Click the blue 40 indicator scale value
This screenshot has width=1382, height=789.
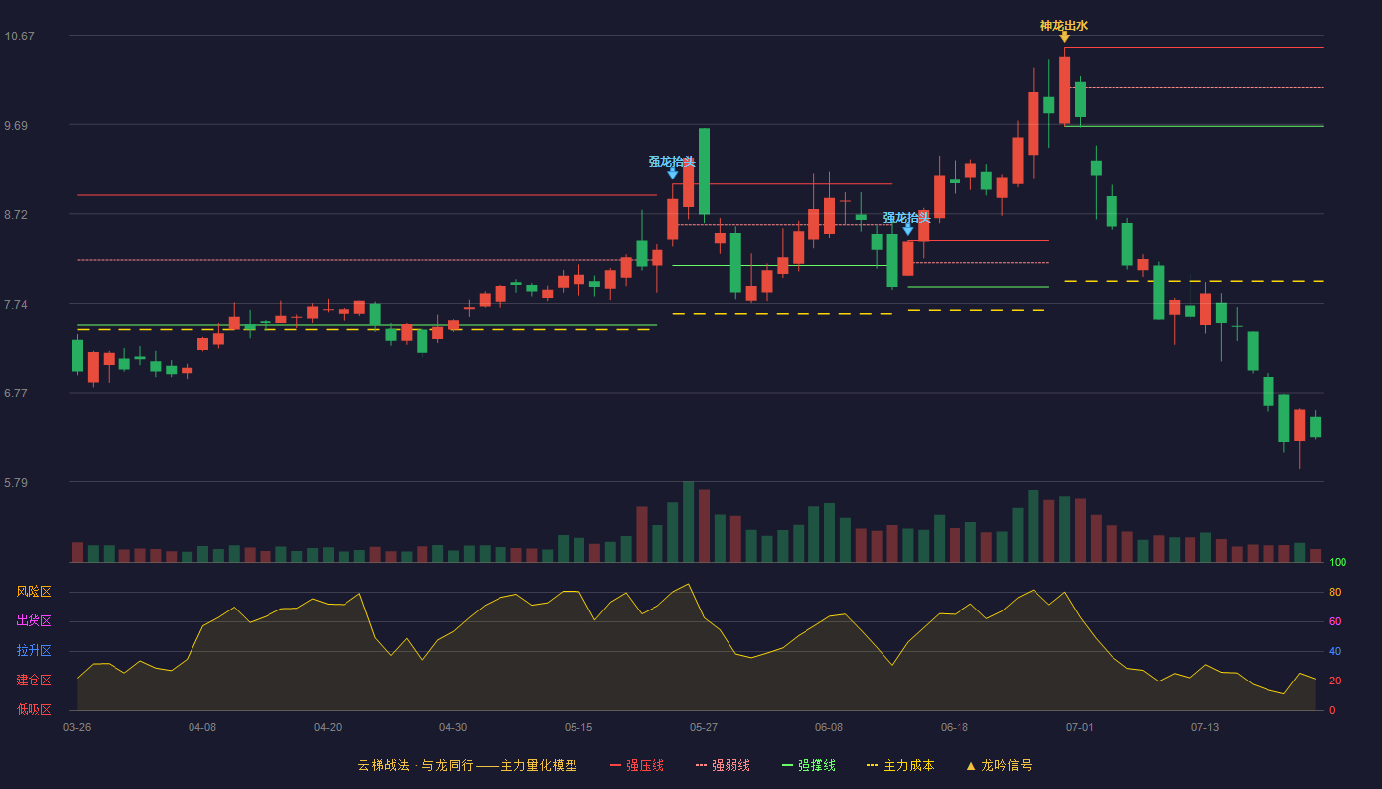[x=1335, y=651]
